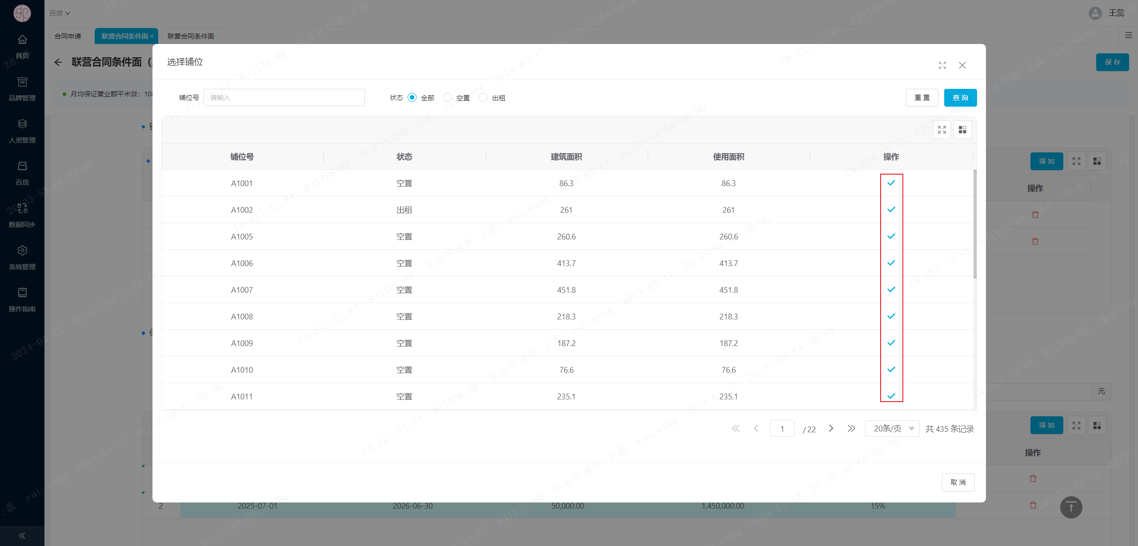Click the 保存 button behind the dialog
1138x546 pixels.
[x=1112, y=62]
